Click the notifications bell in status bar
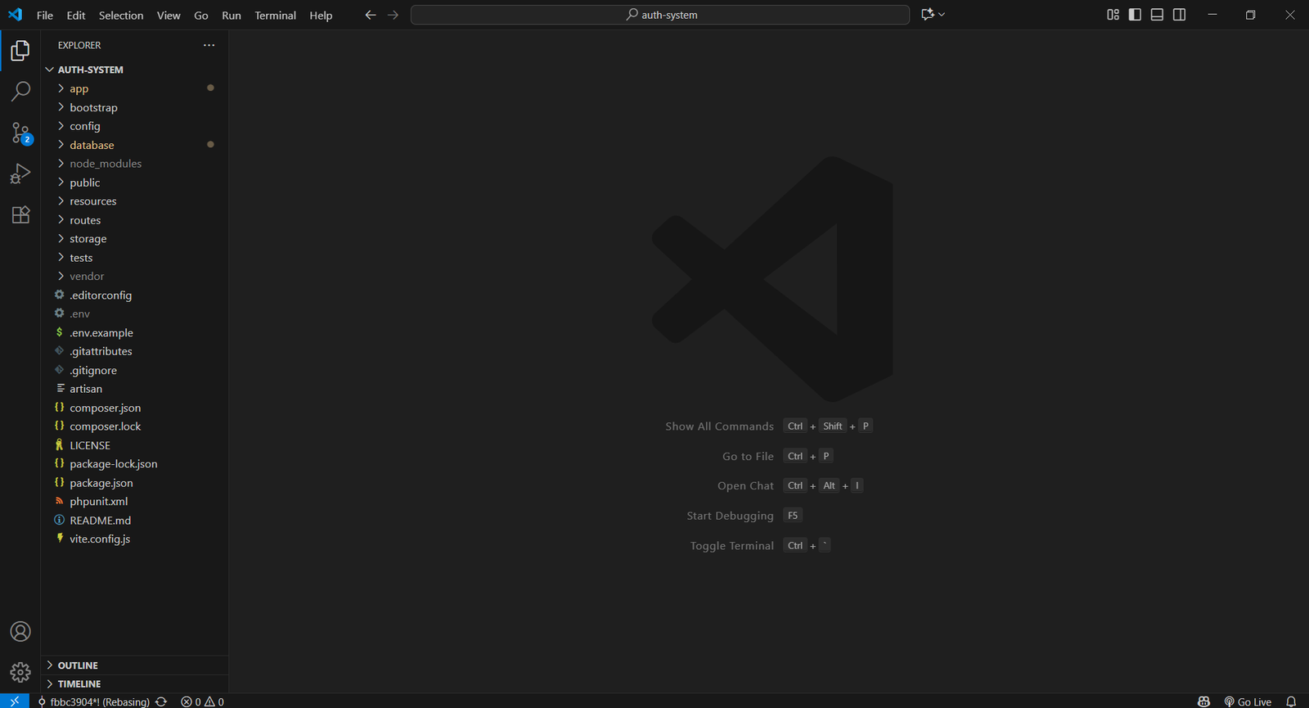This screenshot has width=1309, height=708. [x=1291, y=701]
